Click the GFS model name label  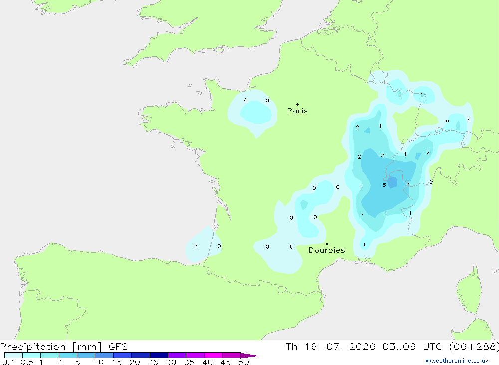pyautogui.click(x=118, y=347)
